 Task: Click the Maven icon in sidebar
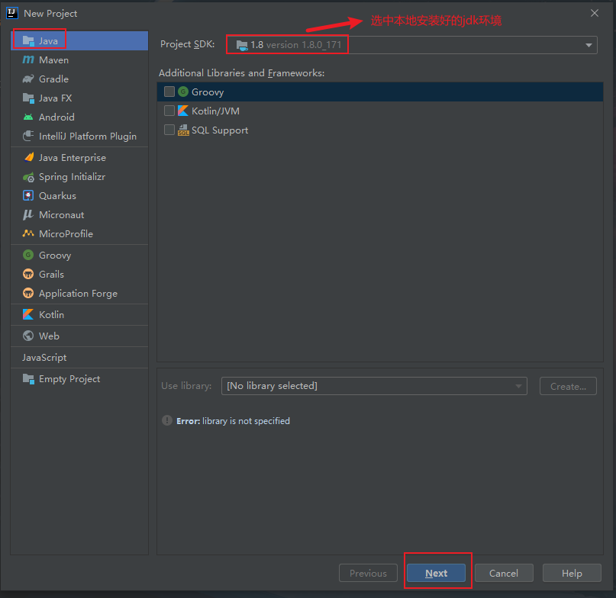(28, 60)
